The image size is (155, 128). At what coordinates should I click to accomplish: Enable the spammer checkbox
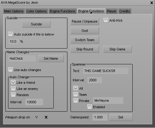coord(89,107)
